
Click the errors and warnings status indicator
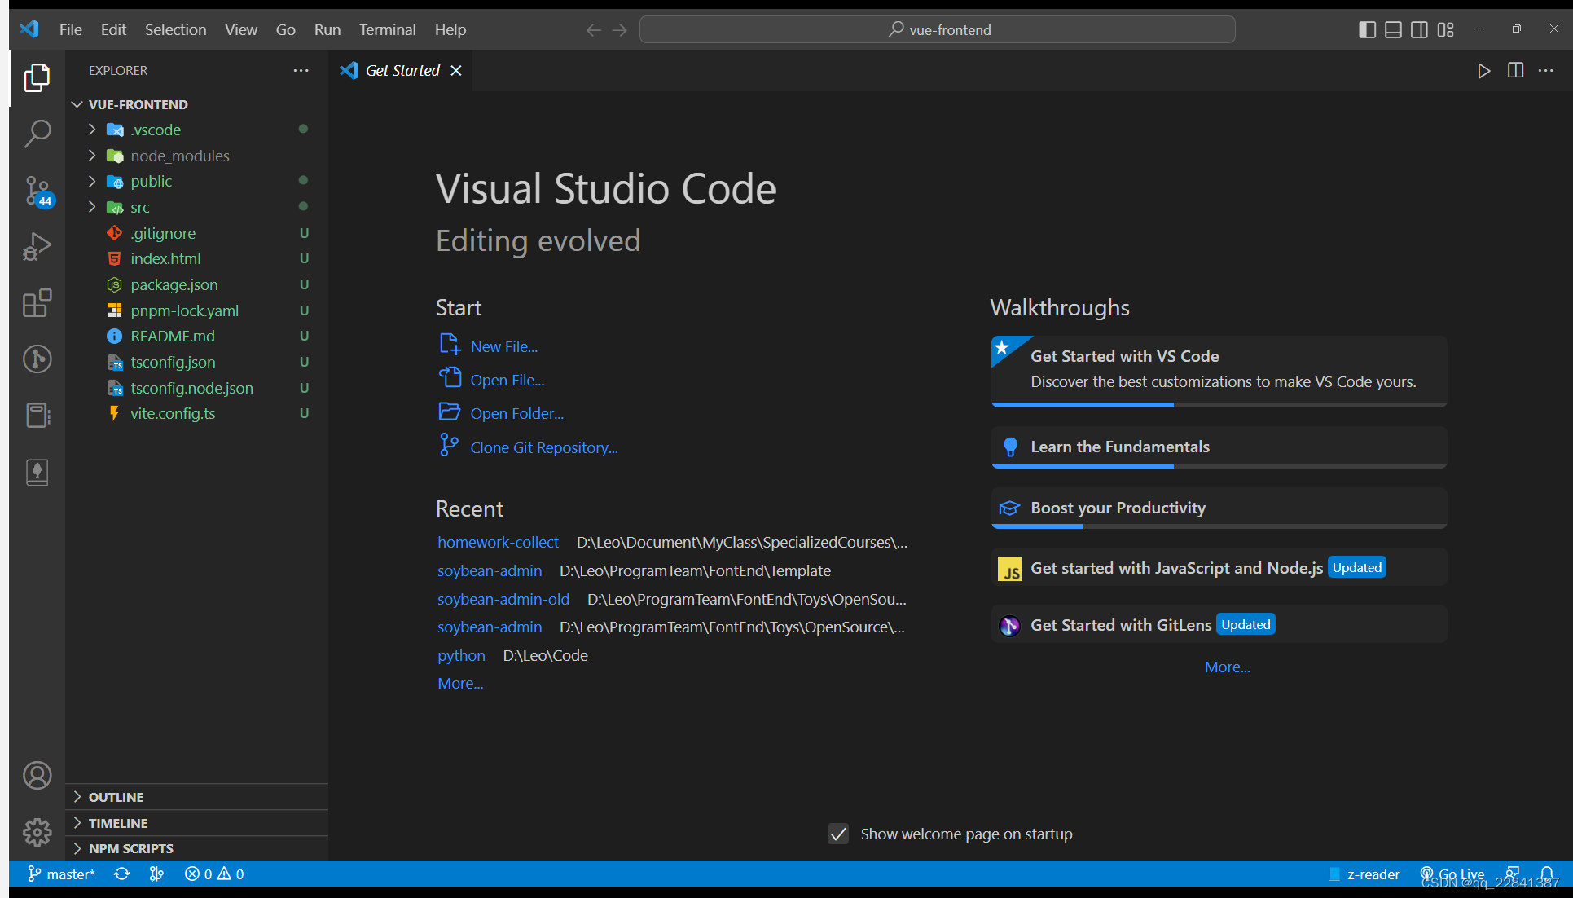214,874
